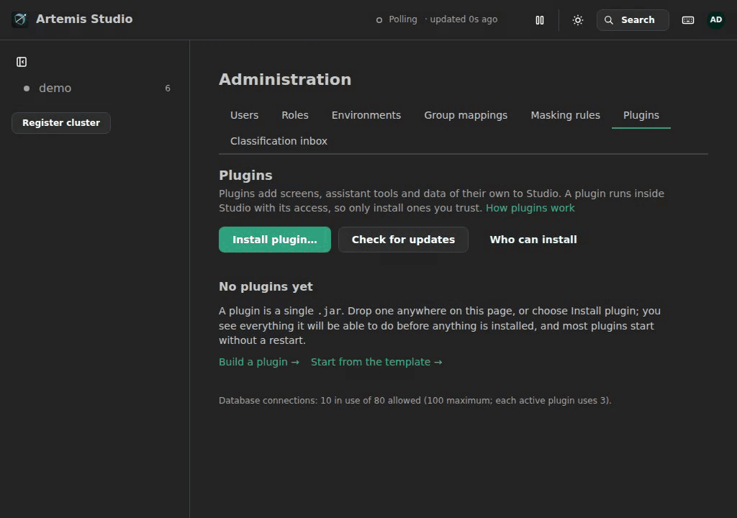Switch to the Roles tab
Screen dimensions: 737x518
tap(294, 115)
